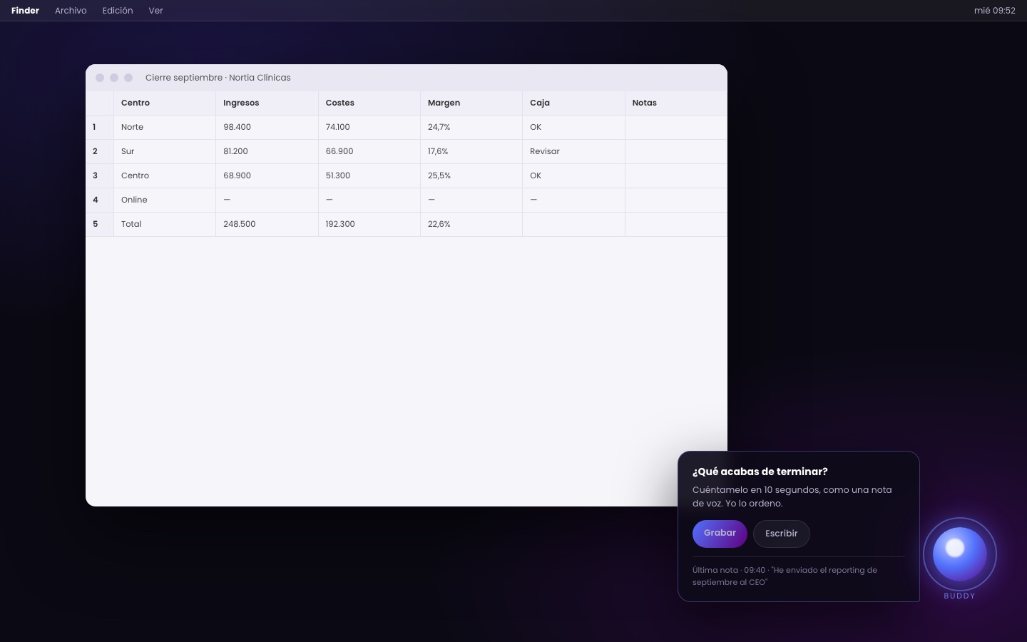Select the Ingresos value 68.900
The width and height of the screenshot is (1027, 642).
point(267,175)
